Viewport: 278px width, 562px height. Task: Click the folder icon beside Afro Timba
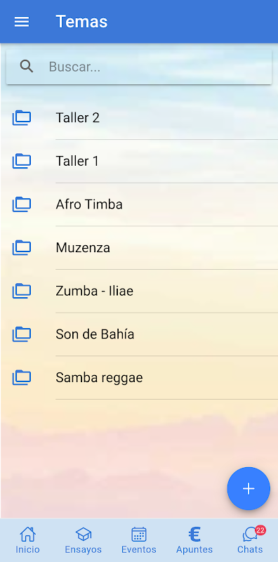click(x=22, y=204)
